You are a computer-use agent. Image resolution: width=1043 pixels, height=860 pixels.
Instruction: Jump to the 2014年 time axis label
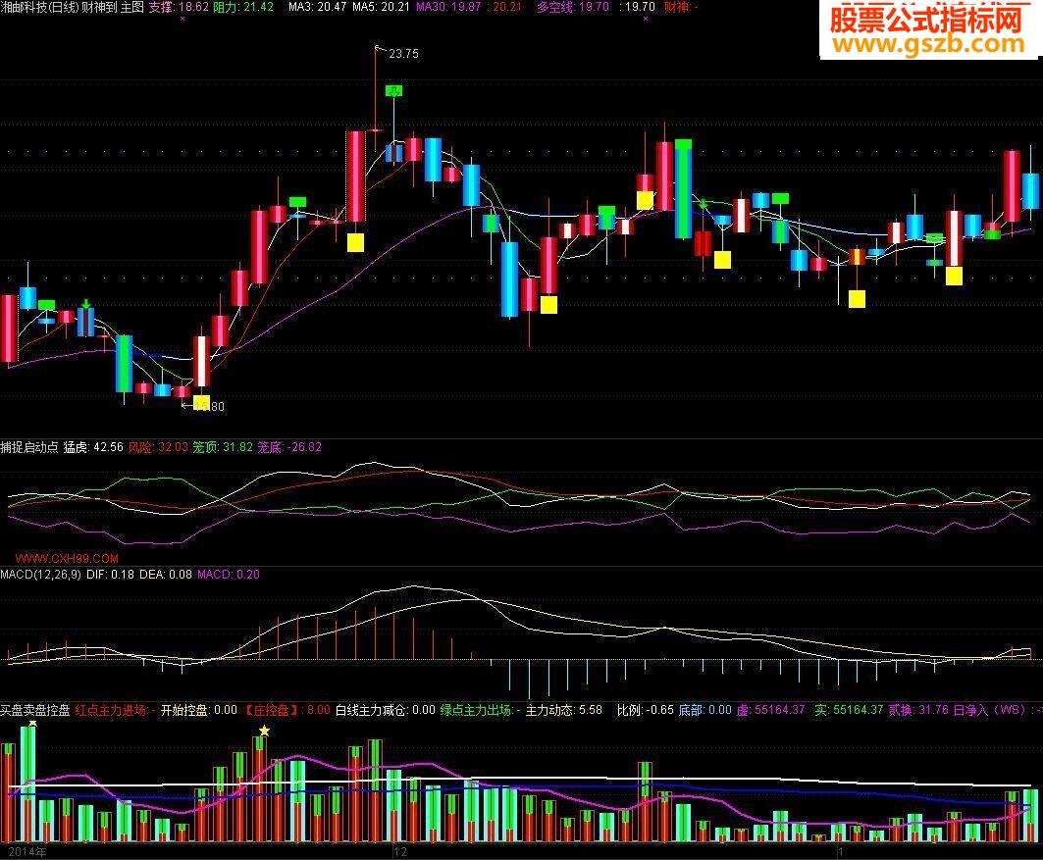click(27, 851)
